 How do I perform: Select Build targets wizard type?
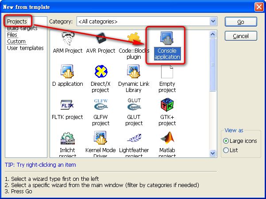tap(22, 28)
